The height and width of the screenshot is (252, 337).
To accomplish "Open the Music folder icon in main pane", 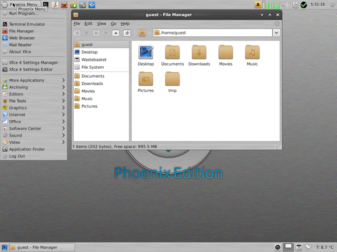I will [252, 52].
